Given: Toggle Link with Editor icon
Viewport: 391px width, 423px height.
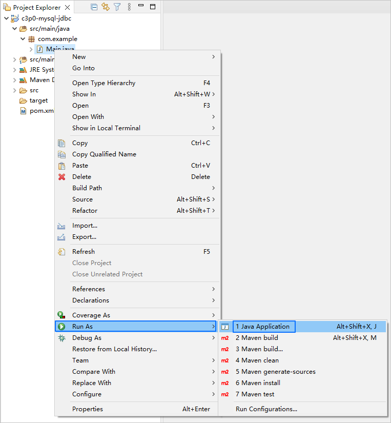Looking at the screenshot, I should click(106, 7).
